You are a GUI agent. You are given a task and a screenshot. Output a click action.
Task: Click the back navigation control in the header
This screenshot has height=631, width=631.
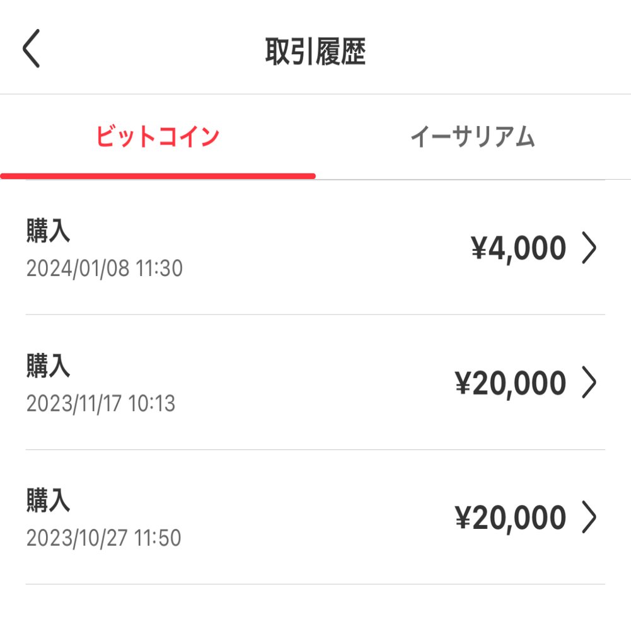click(32, 48)
